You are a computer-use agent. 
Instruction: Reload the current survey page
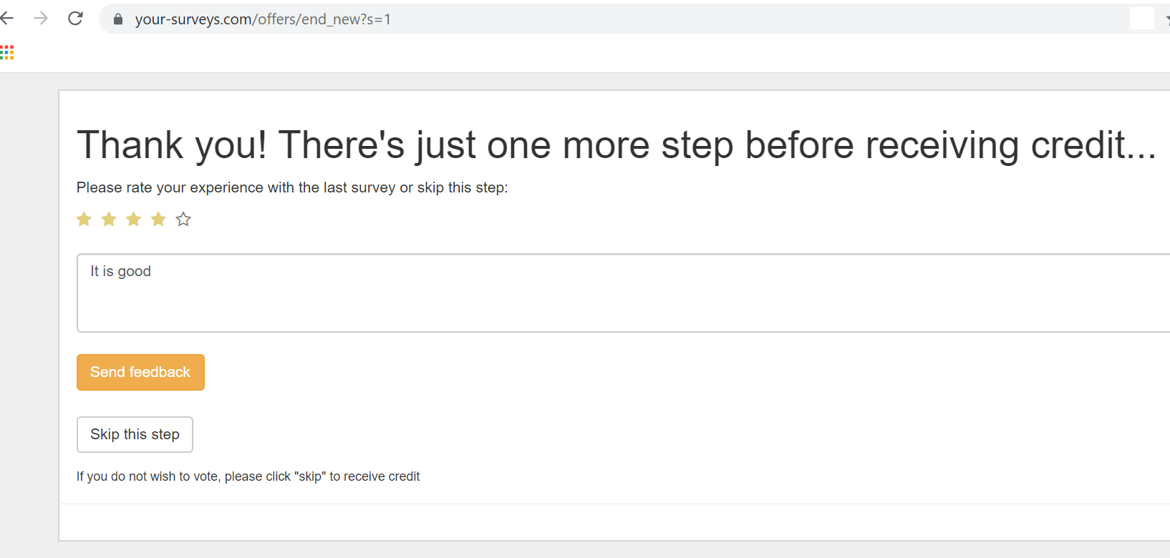(75, 19)
